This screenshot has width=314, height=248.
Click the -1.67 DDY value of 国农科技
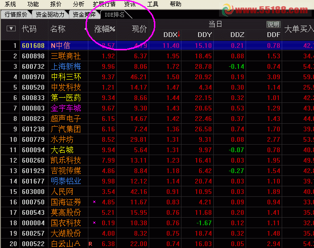(204, 223)
